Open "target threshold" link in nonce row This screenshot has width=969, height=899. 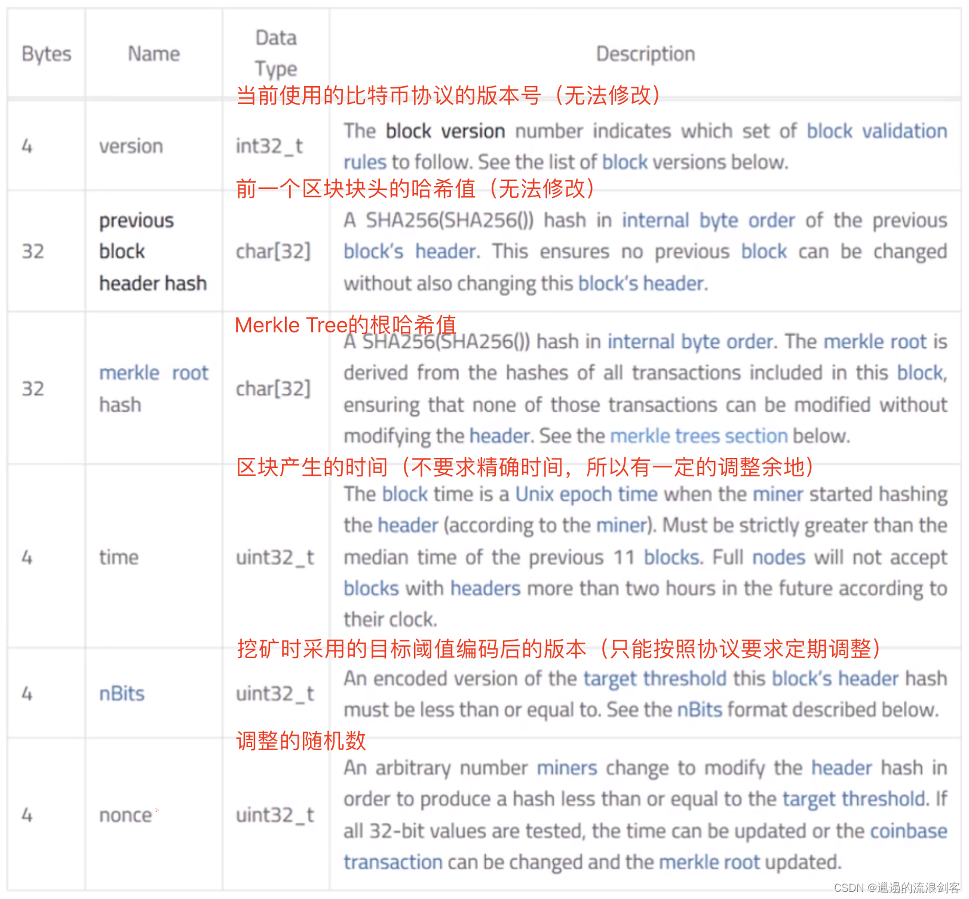pos(855,799)
